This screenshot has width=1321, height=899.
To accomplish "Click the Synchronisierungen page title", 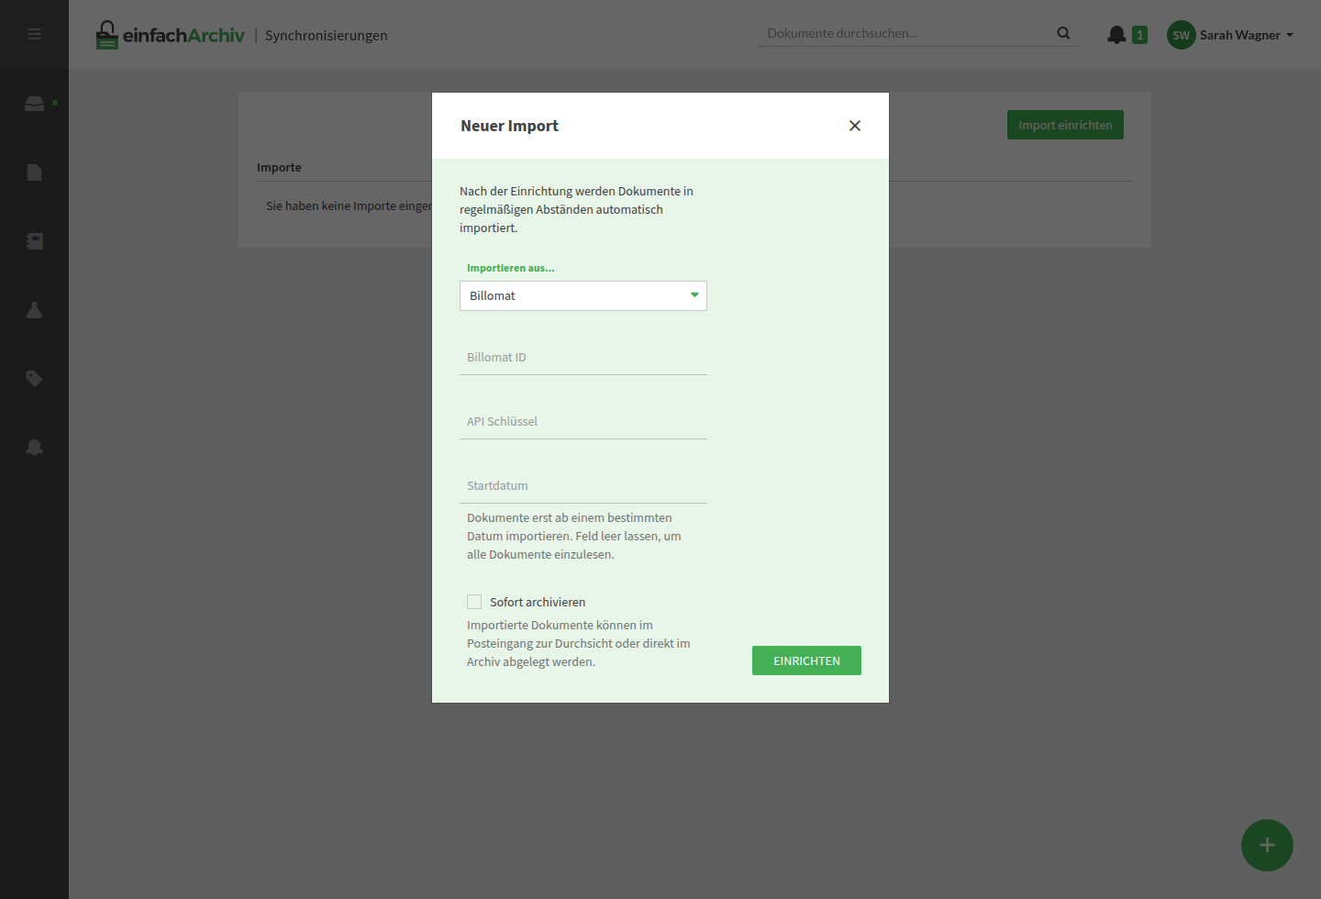I will [x=326, y=35].
